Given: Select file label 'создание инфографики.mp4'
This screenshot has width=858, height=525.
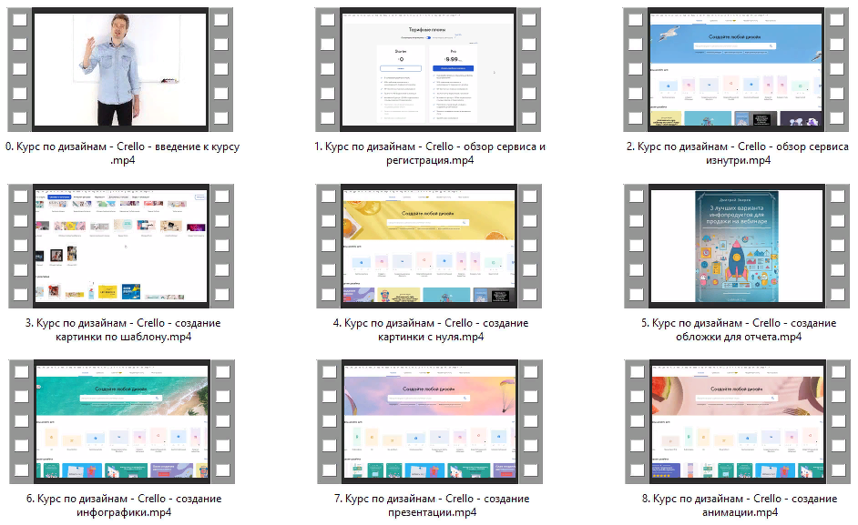Looking at the screenshot, I should (x=122, y=506).
